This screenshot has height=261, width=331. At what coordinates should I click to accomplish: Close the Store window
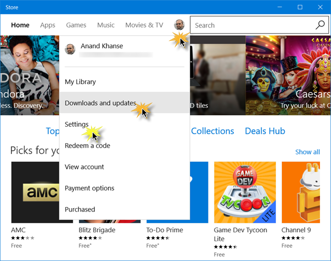tap(320, 7)
